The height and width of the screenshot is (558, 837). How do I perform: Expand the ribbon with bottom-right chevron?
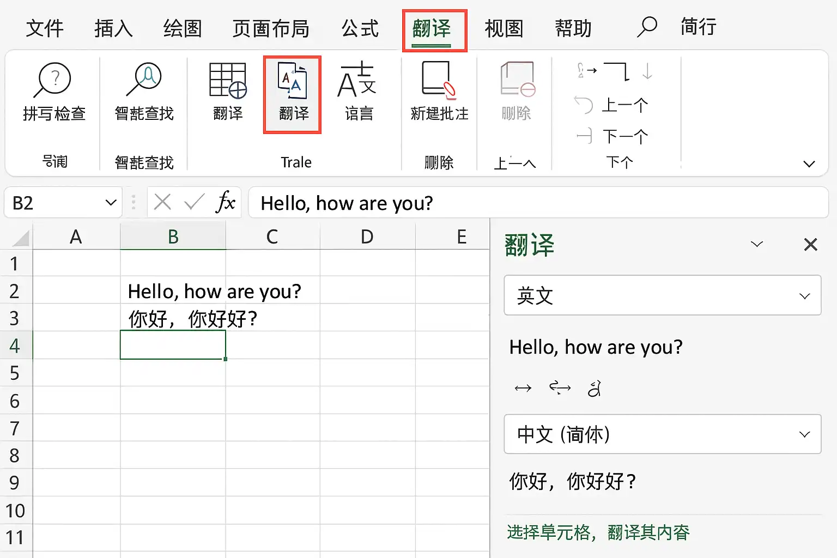[x=809, y=163]
